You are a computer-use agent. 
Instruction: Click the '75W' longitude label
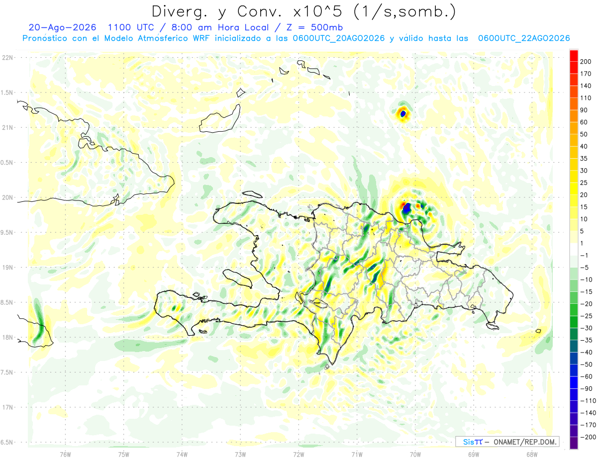pos(124,454)
